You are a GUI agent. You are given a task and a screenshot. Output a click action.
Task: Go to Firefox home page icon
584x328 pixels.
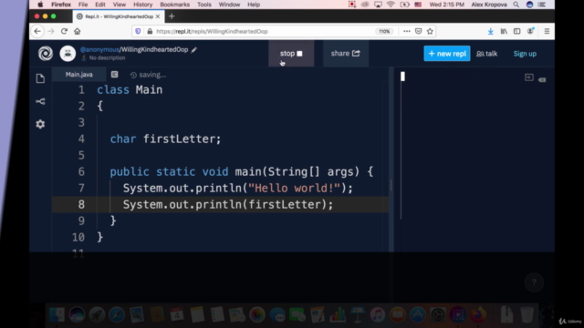tap(77, 31)
